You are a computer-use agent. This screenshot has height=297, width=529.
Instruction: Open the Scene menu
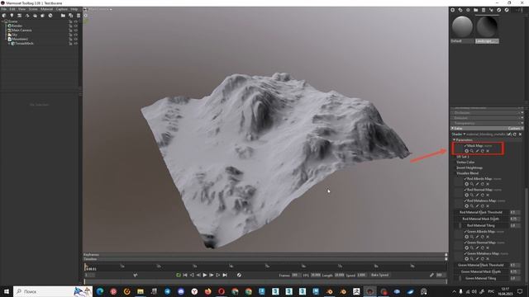coord(33,9)
